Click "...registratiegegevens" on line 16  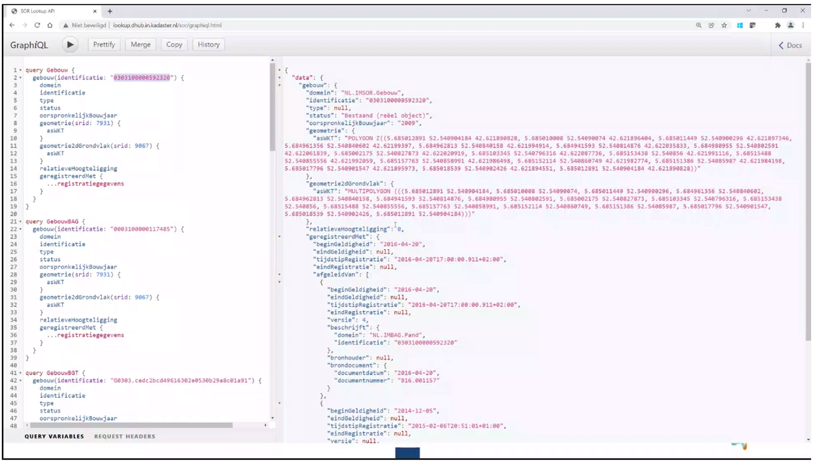[x=85, y=183]
